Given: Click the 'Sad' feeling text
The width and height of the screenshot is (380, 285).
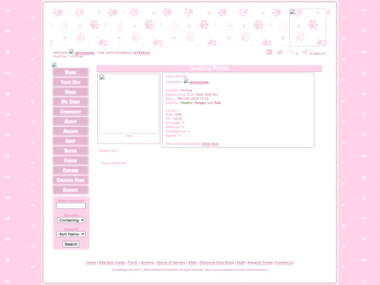Looking at the screenshot, I should [217, 103].
